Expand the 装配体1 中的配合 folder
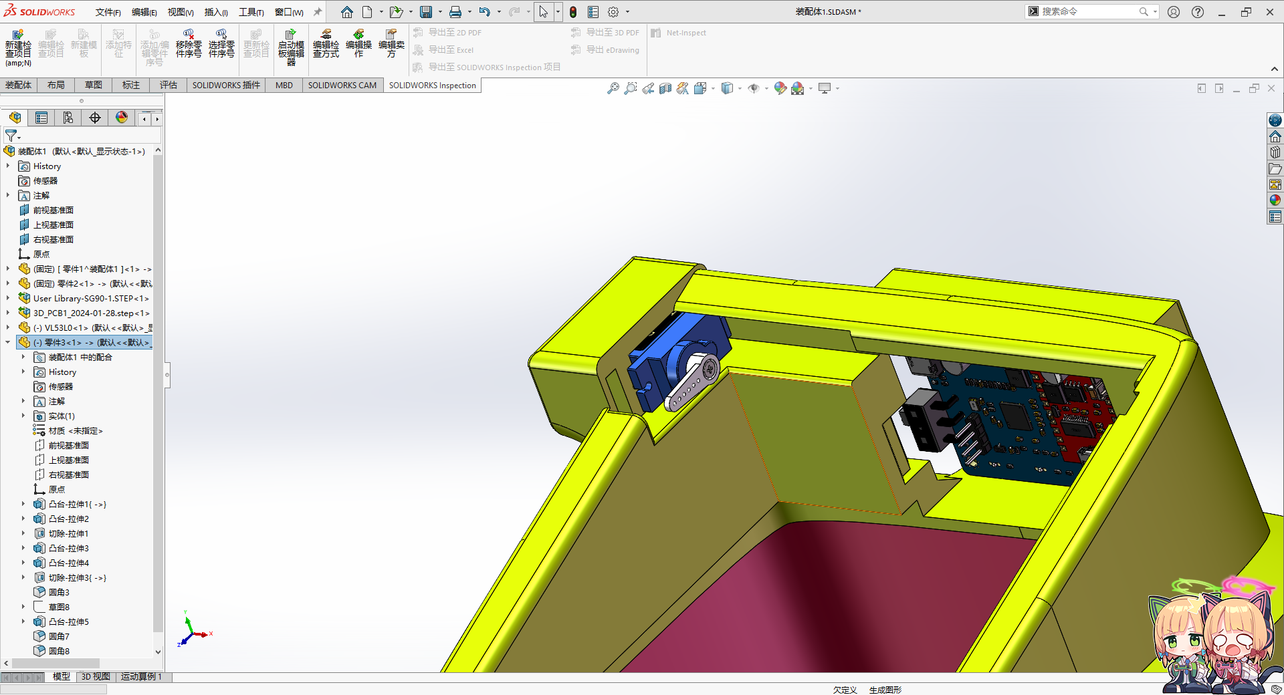 coord(23,357)
